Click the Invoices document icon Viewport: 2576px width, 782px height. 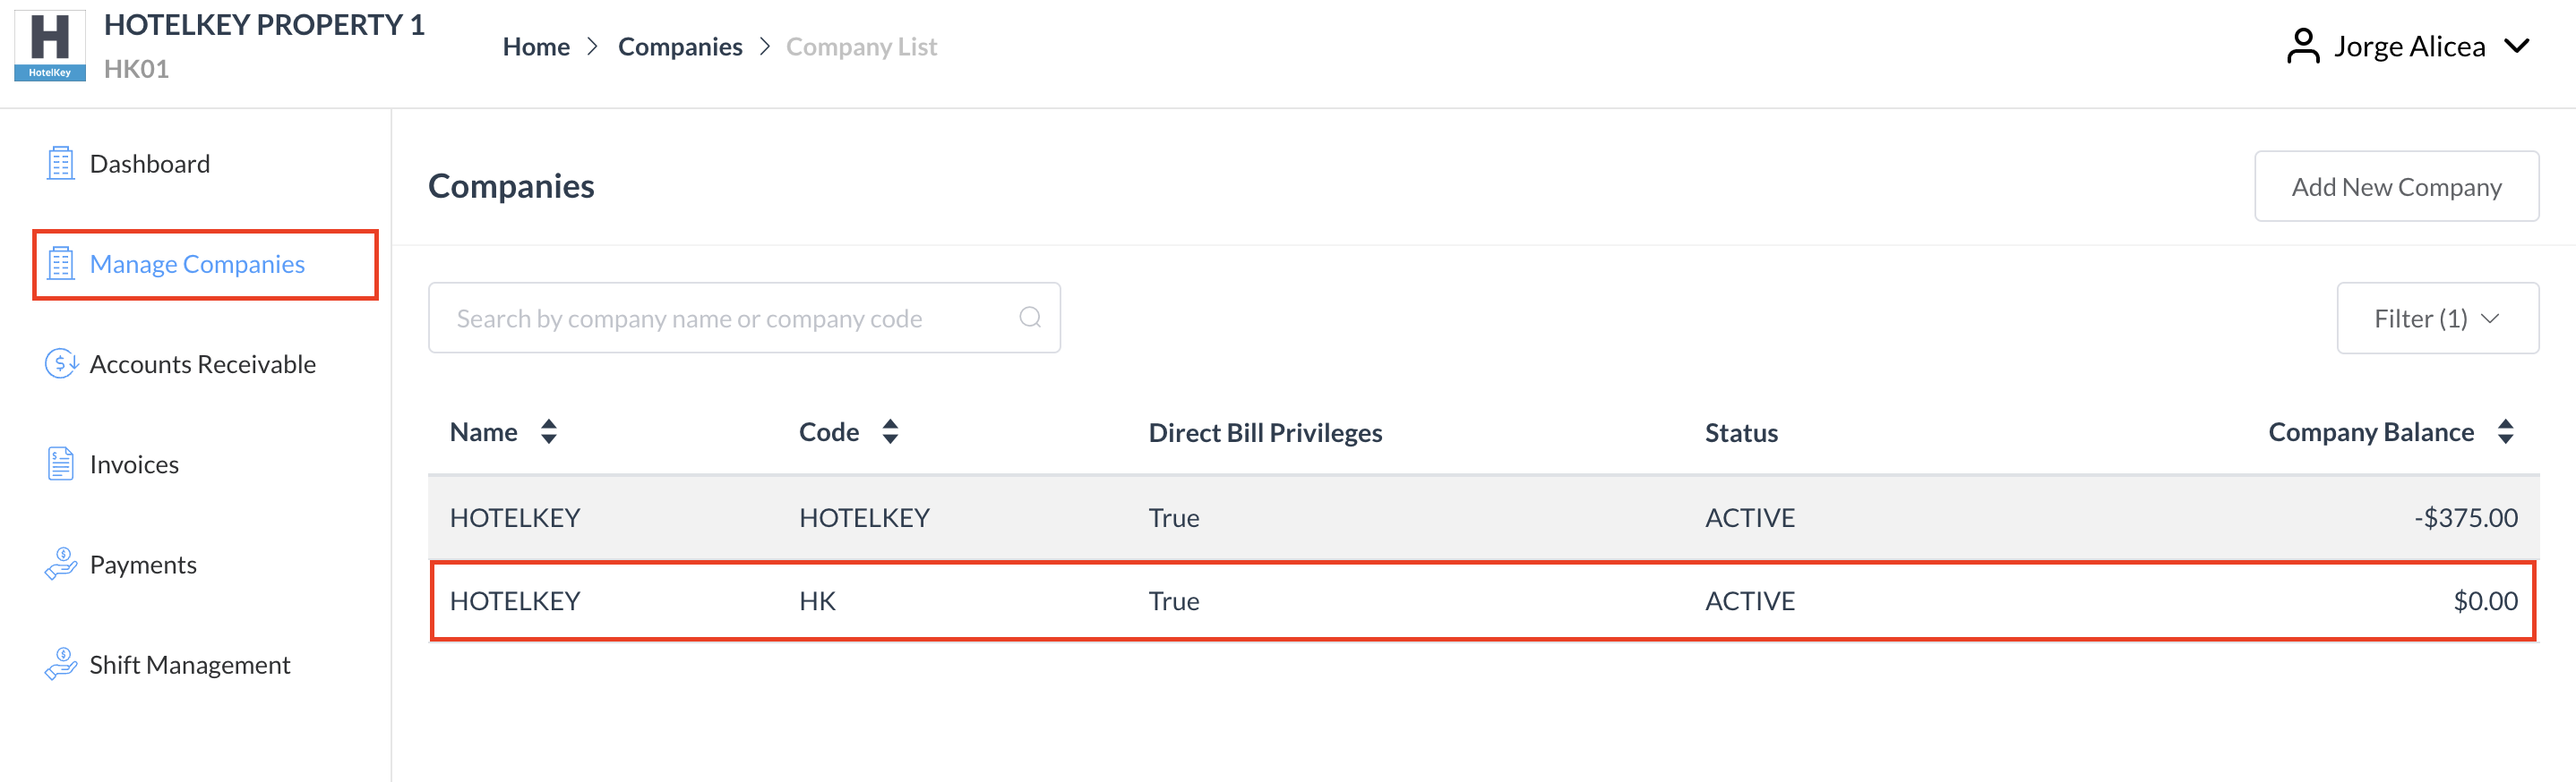click(x=61, y=464)
